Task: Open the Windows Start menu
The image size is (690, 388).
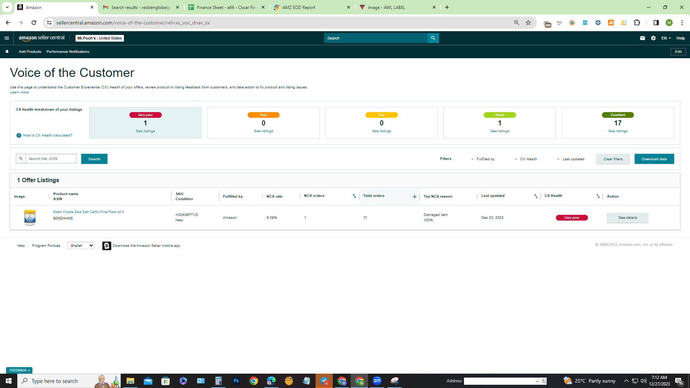Action: 9,381
